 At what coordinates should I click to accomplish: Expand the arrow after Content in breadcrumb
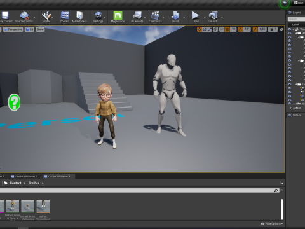(x=25, y=183)
